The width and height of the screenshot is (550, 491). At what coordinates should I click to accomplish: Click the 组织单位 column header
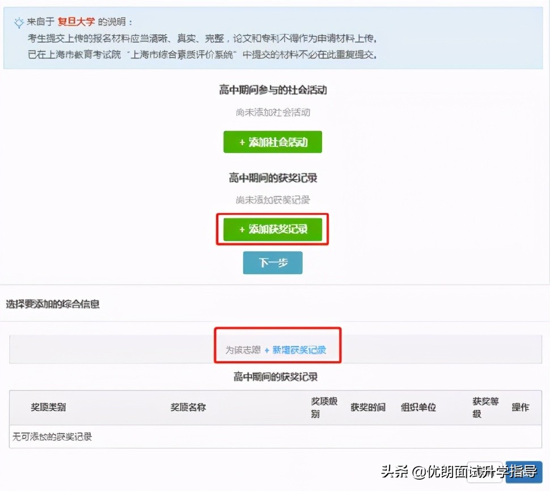[418, 407]
